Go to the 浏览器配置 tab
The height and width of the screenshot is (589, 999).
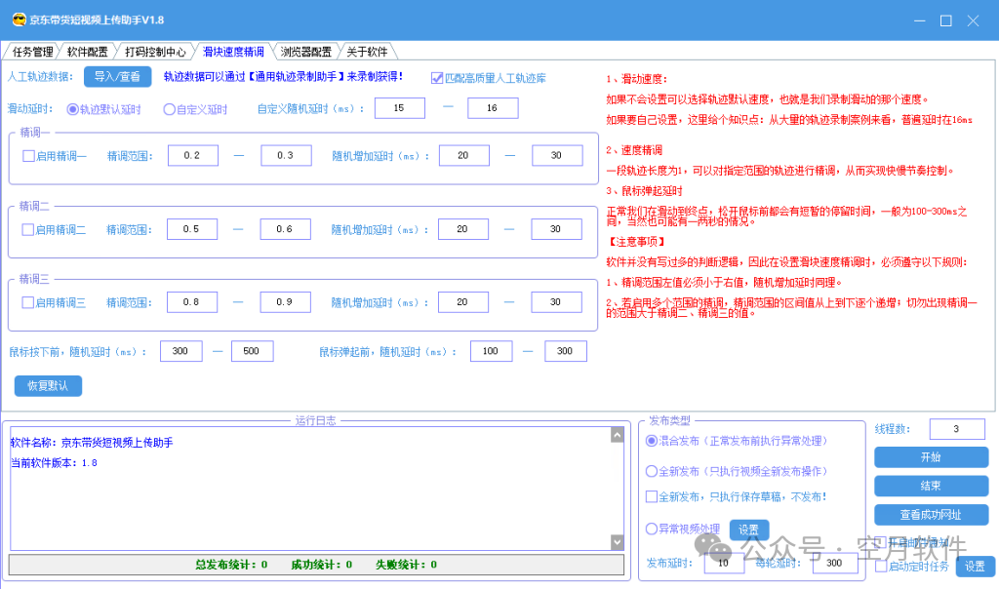tap(305, 52)
